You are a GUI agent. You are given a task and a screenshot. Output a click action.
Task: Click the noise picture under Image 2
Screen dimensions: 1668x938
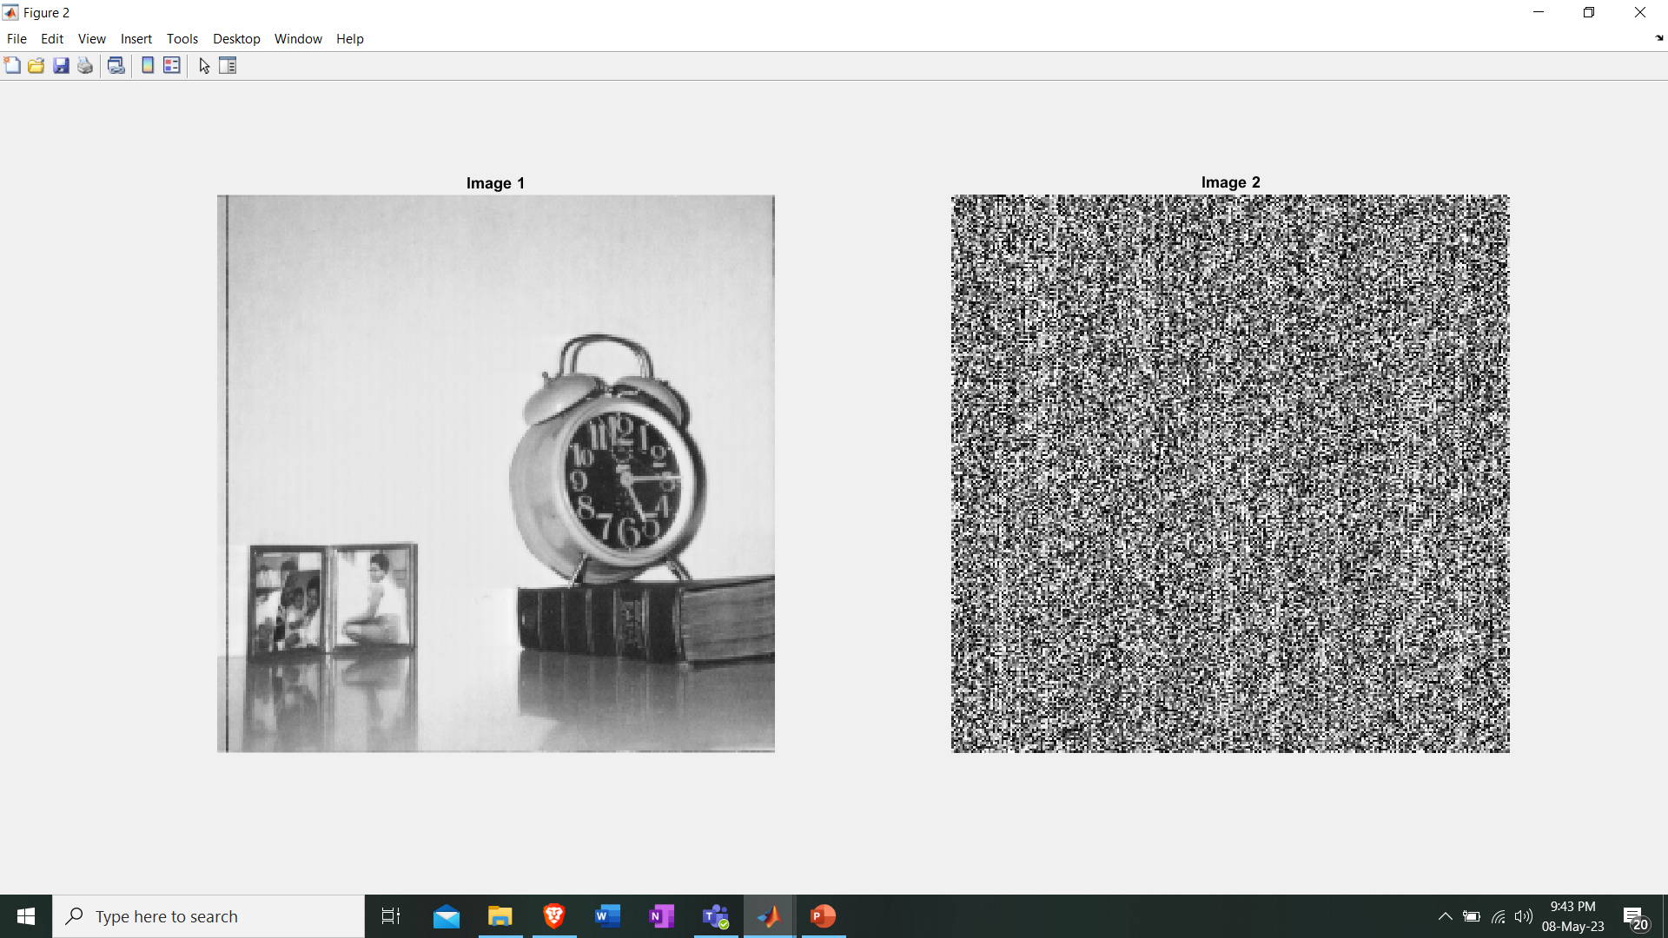1230,473
